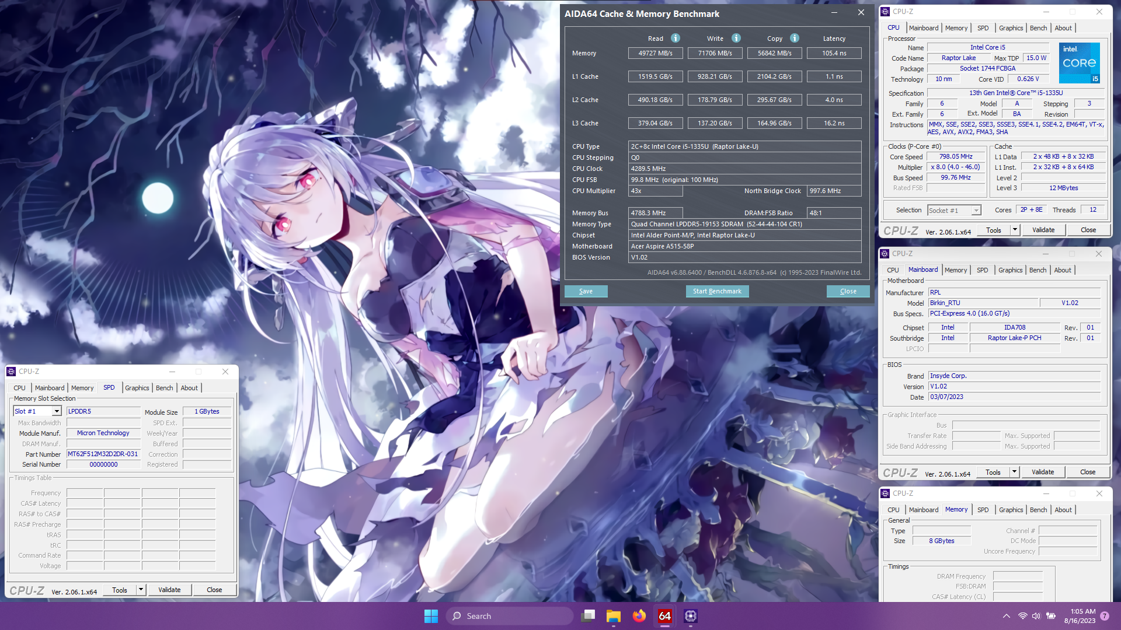Screen dimensions: 1121x630
Task: Switch to AIDA64 taskbar icon
Action: tap(665, 616)
